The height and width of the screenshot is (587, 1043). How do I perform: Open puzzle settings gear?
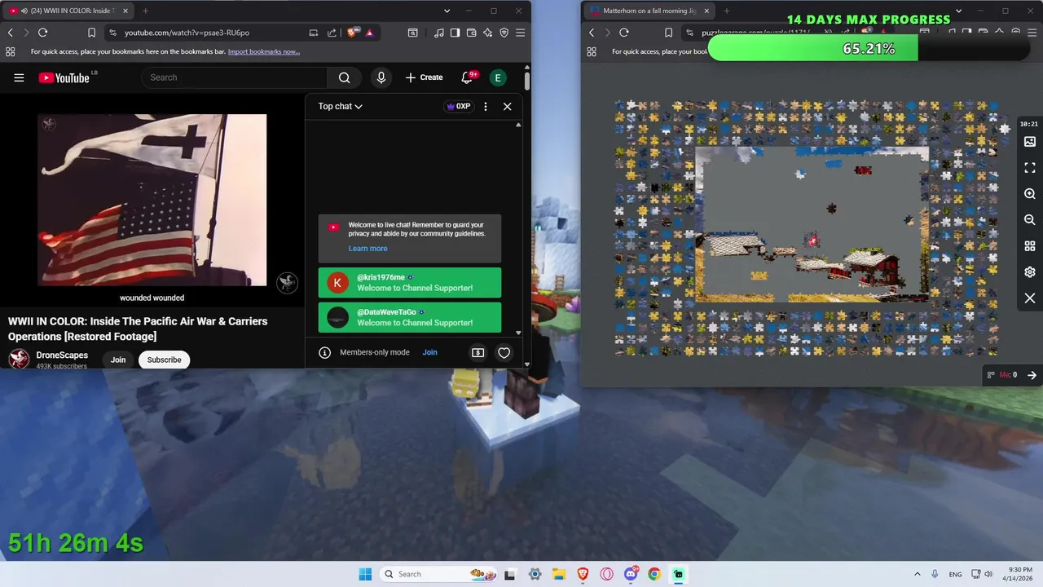(1030, 272)
